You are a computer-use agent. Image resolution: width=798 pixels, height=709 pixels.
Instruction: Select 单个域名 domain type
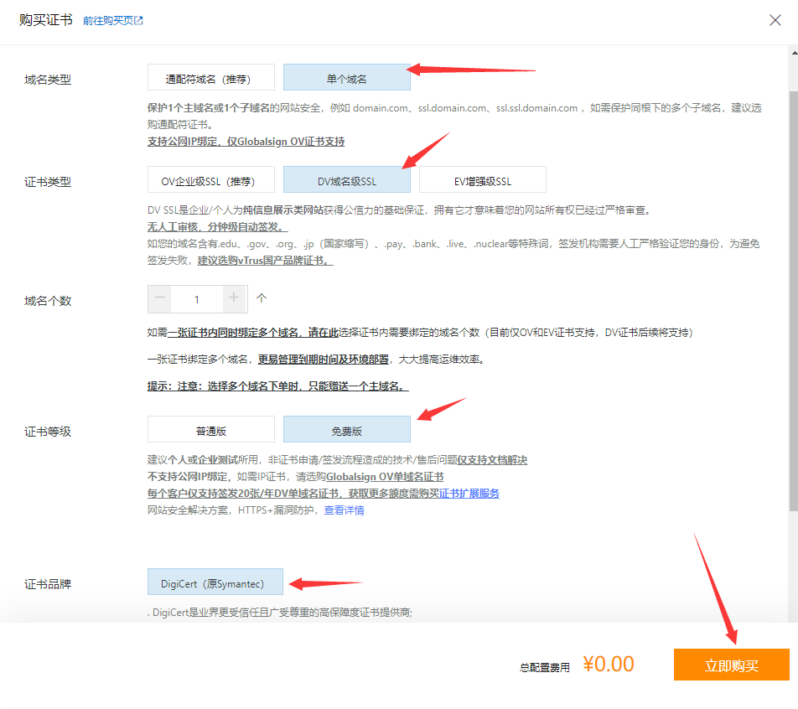coord(346,78)
